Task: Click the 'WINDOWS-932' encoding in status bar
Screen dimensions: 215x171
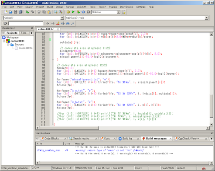Action: click(84, 168)
